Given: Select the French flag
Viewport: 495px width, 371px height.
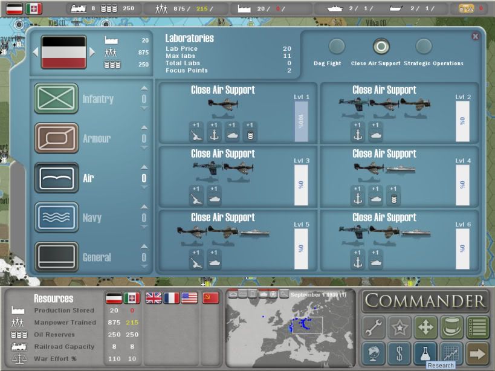Looking at the screenshot, I should coord(172,298).
